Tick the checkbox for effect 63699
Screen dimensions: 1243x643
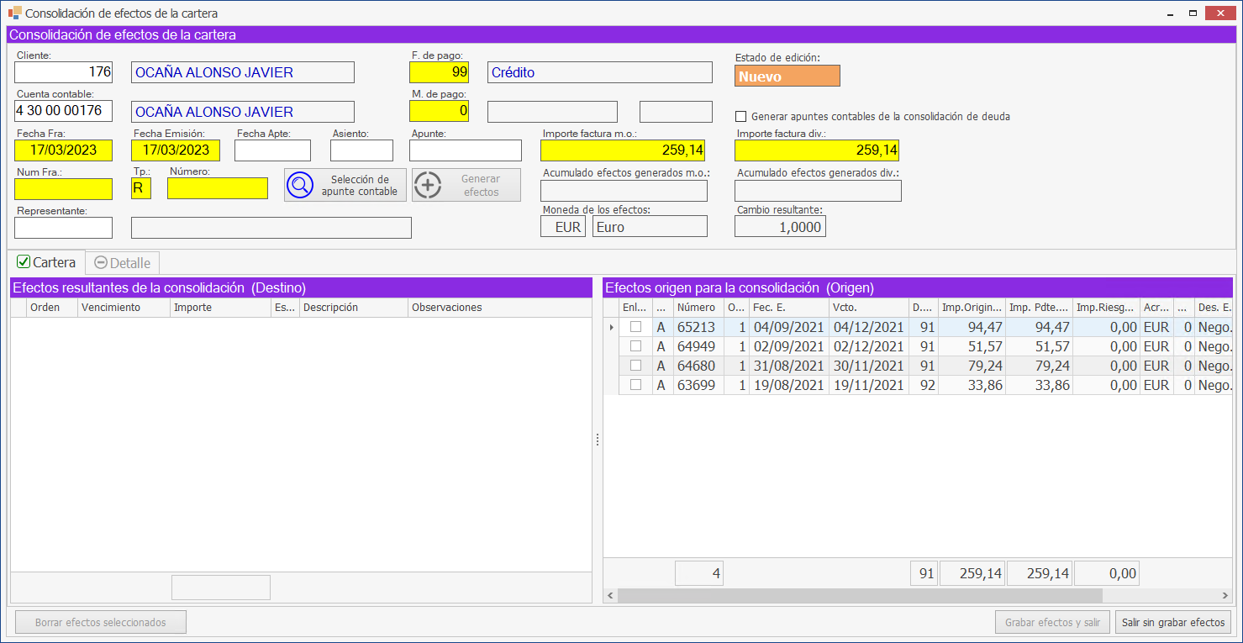tap(636, 385)
